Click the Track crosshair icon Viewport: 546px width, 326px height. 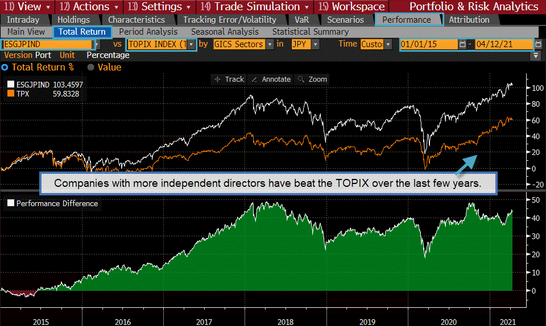tap(217, 80)
